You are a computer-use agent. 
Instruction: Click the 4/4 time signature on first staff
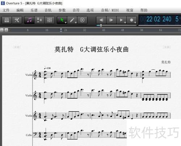pyautogui.click(x=40, y=75)
